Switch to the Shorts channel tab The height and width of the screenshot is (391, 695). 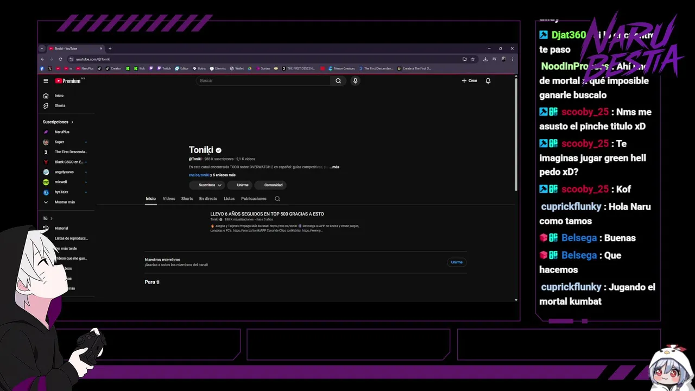(187, 199)
